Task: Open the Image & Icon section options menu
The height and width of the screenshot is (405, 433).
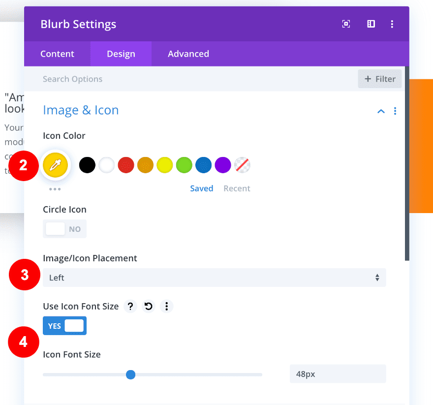Action: pyautogui.click(x=395, y=111)
